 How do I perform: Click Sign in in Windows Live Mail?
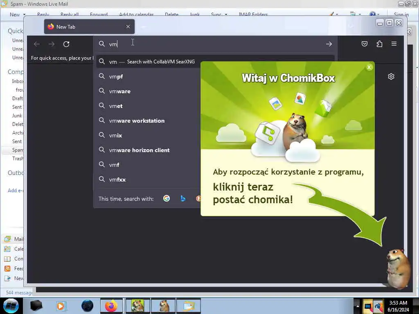click(x=401, y=14)
